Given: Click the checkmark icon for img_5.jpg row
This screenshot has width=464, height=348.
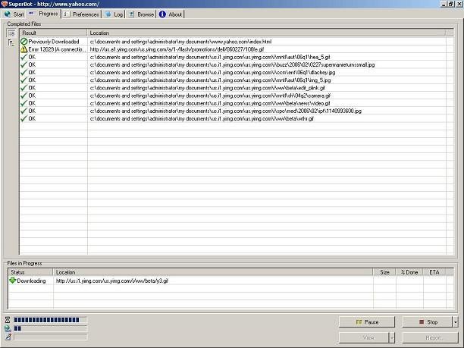Looking at the screenshot, I should (24, 80).
